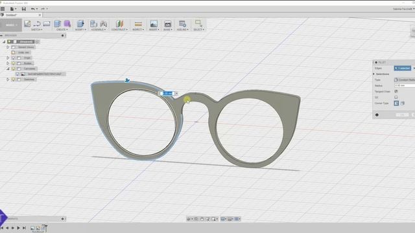Click the timeline play button

coord(18,228)
